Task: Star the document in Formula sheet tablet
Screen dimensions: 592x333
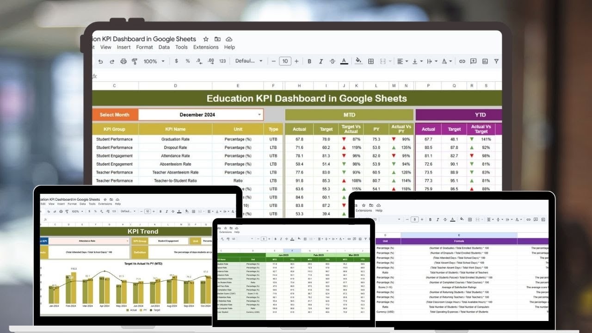Action: [364, 205]
